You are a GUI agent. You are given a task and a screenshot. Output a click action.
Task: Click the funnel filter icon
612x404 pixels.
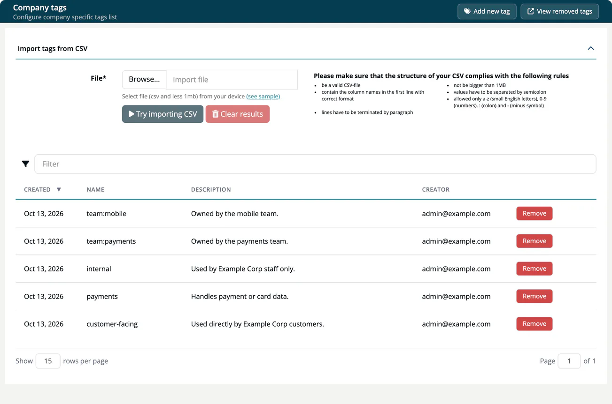[x=25, y=164]
